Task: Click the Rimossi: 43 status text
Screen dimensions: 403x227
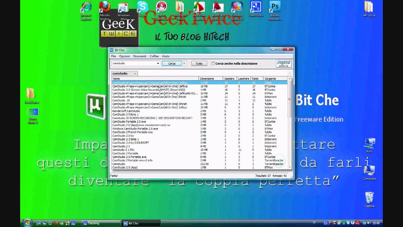Action: click(x=279, y=176)
